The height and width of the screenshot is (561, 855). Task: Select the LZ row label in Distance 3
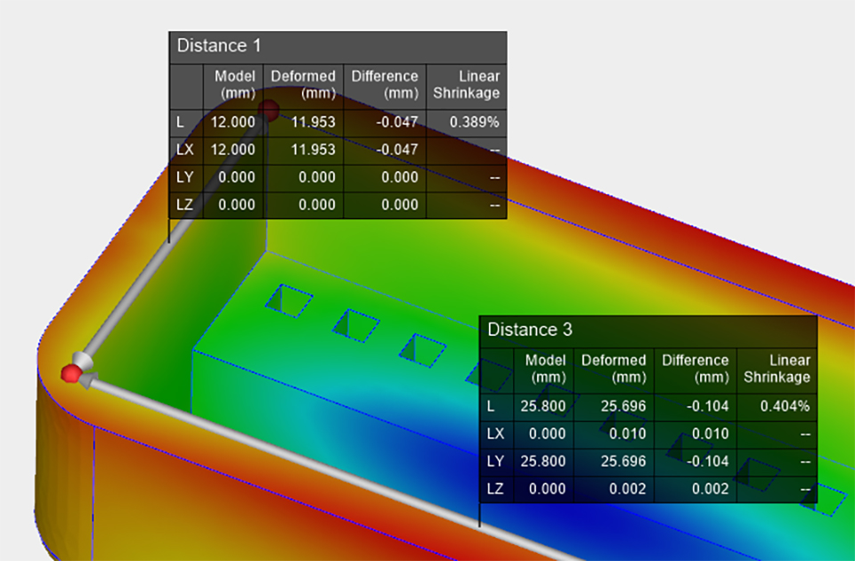click(x=496, y=489)
